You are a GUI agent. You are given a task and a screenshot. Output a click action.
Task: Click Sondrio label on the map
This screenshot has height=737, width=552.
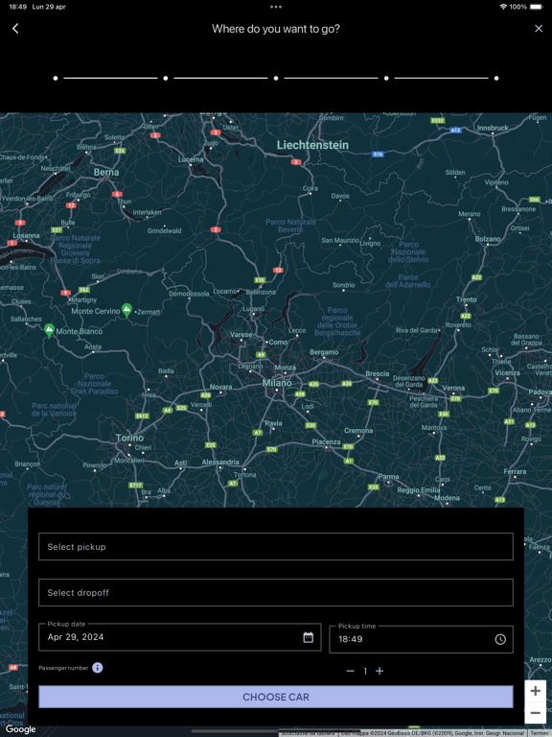click(344, 285)
